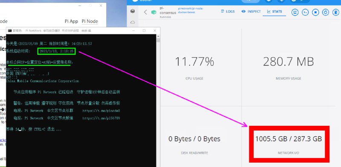Screen dimensions: 341x167
Task: Open the pinetwork/pi-node-docker:latest image link
Action: (x=191, y=10)
